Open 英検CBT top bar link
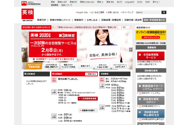This screenshot has height=125, width=188. pyautogui.click(x=73, y=2)
